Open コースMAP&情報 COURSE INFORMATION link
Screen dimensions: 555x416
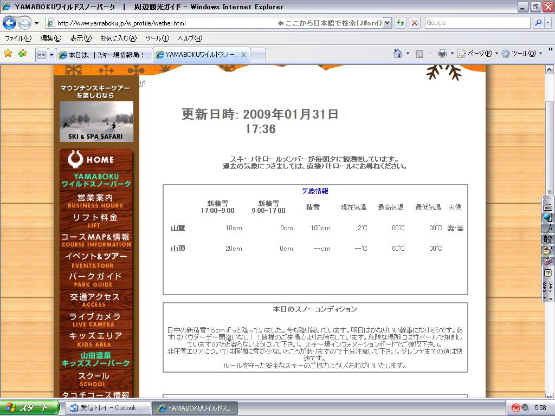(x=96, y=240)
